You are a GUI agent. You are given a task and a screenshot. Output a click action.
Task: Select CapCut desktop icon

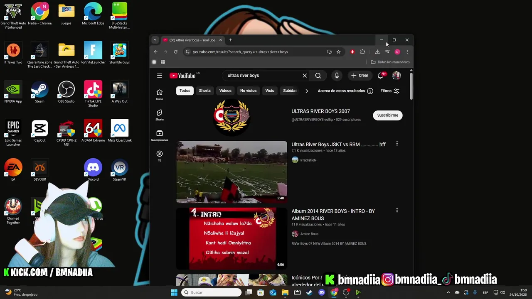40,132
